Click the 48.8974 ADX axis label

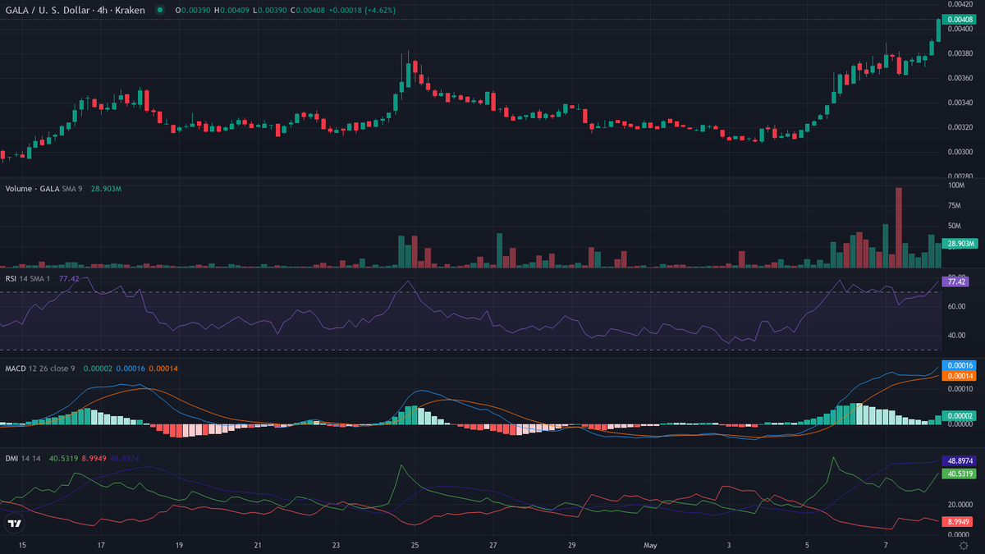coord(959,462)
